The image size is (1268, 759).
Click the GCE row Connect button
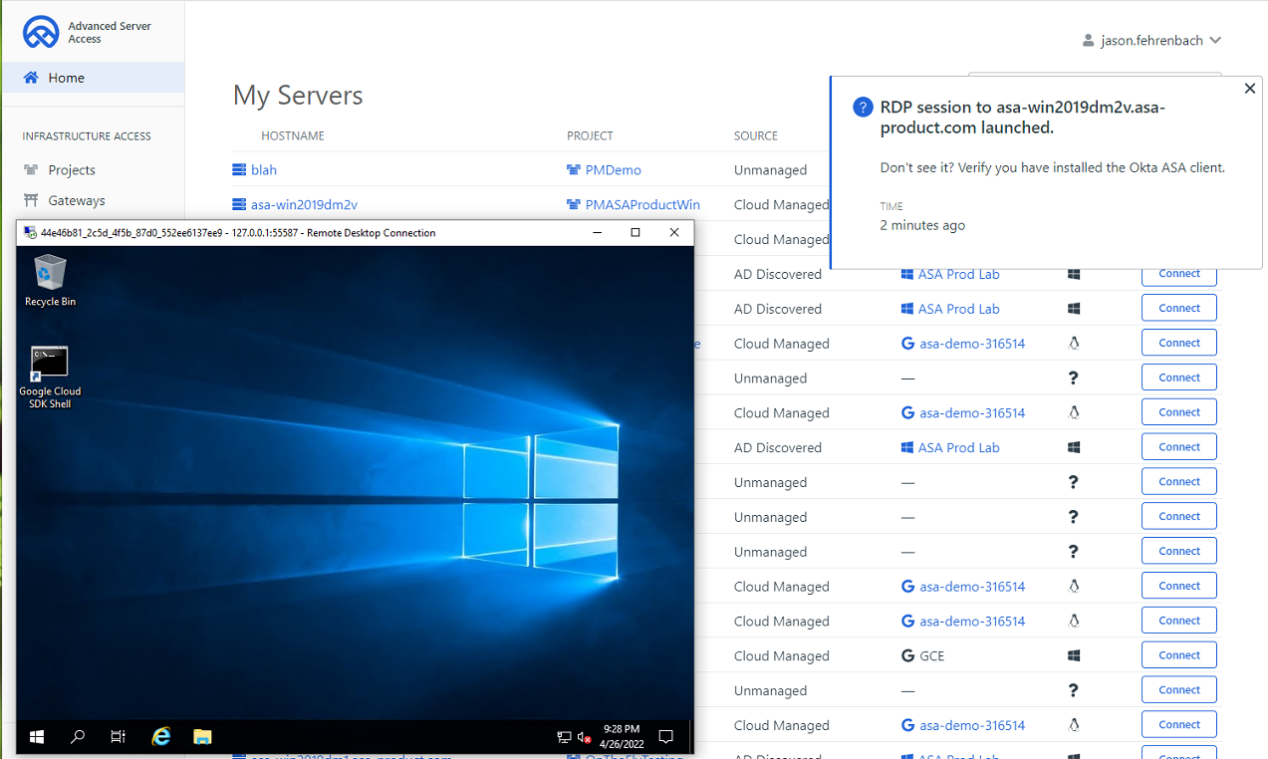tap(1178, 655)
